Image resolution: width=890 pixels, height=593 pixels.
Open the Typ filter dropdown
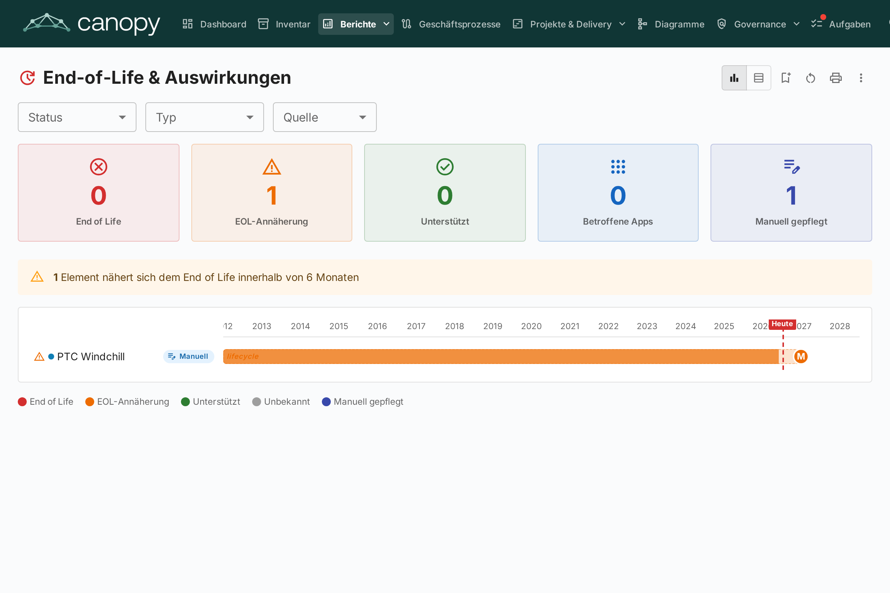pyautogui.click(x=205, y=117)
